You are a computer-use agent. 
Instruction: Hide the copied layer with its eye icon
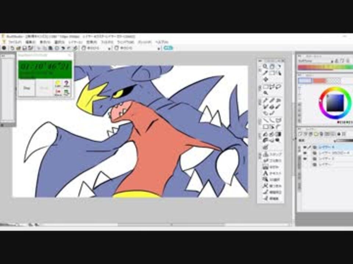pos(305,153)
